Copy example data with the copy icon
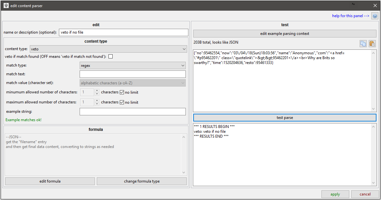Screen dimensions: 381x200 point(363,44)
